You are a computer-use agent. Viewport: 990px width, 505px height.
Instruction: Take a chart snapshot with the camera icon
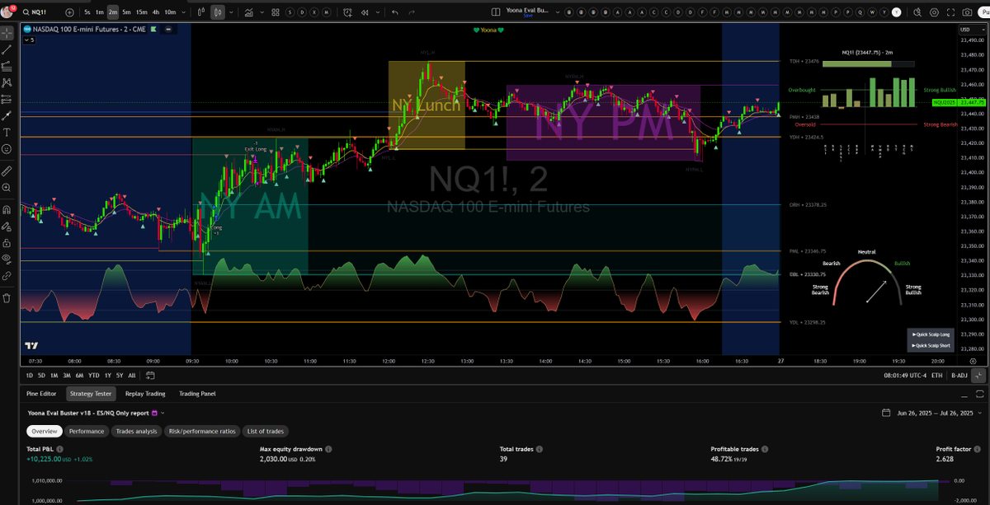(968, 12)
